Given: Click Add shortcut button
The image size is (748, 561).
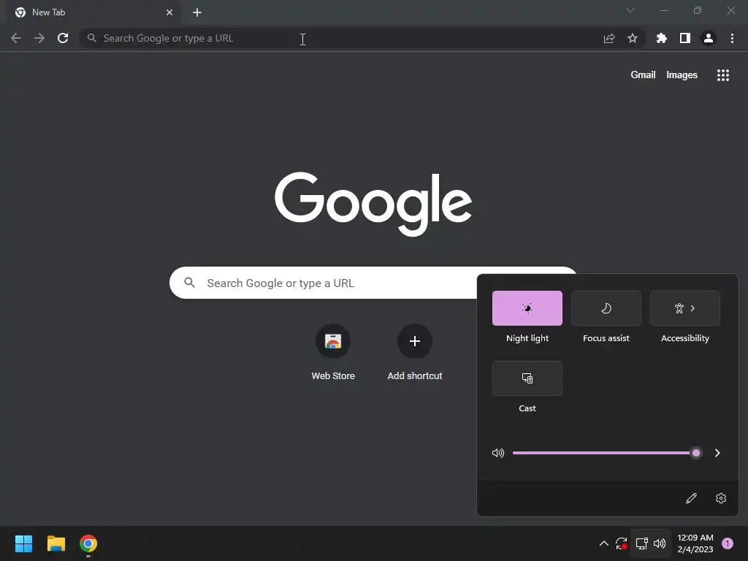Looking at the screenshot, I should [415, 352].
